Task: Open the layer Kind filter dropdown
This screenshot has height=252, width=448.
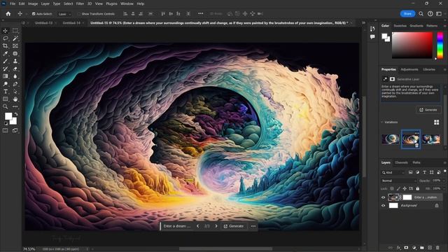Action: pos(393,173)
